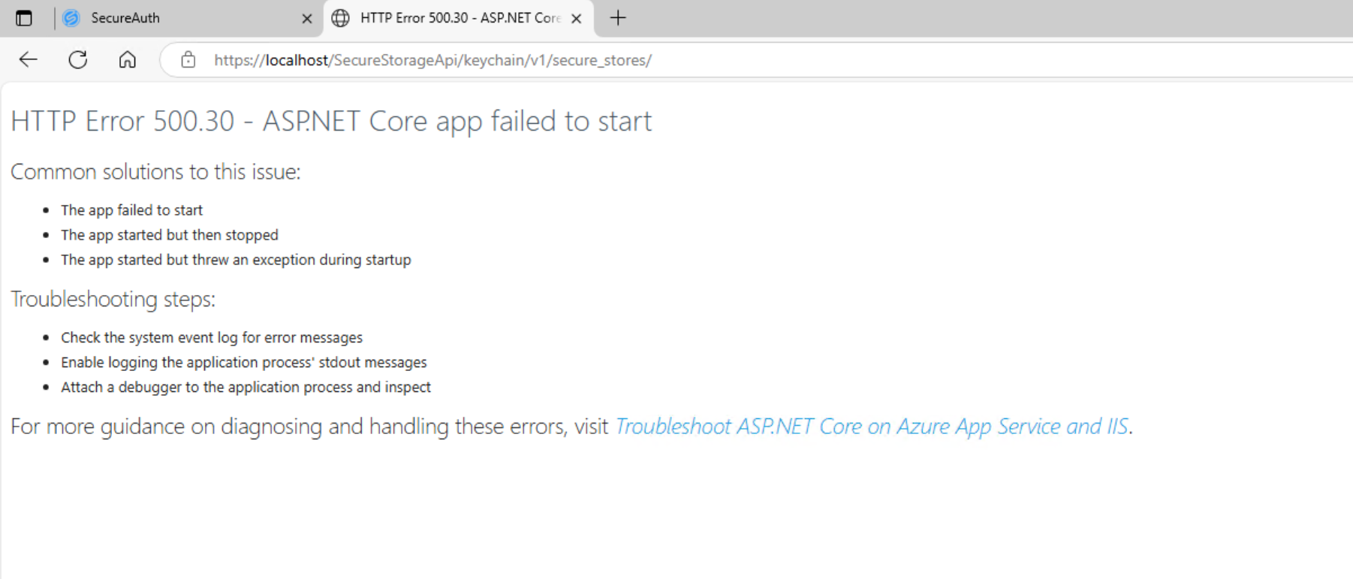Go back using the back arrow
The image size is (1353, 579).
tap(29, 59)
